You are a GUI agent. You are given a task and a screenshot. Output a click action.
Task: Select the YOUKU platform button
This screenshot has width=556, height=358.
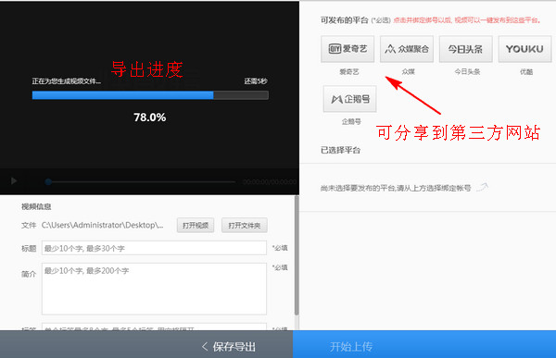pyautogui.click(x=524, y=49)
